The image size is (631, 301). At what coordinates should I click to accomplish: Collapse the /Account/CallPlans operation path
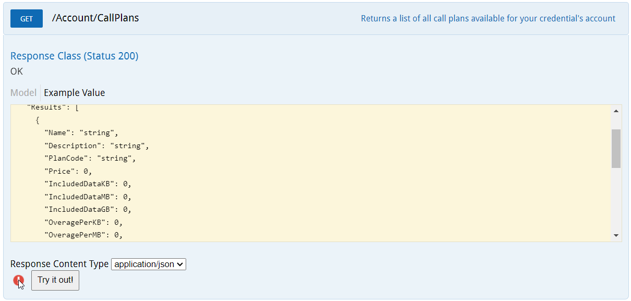pyautogui.click(x=95, y=18)
